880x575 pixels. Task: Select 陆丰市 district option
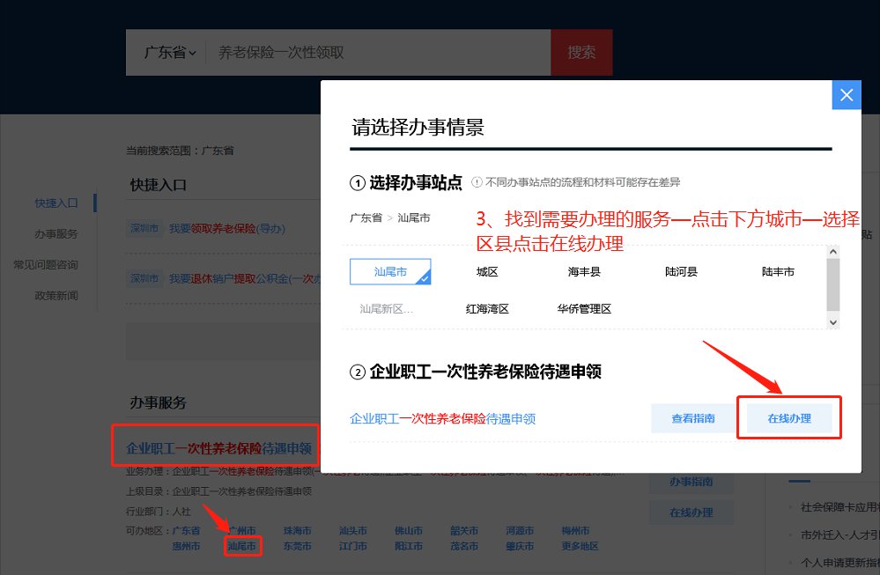point(778,272)
